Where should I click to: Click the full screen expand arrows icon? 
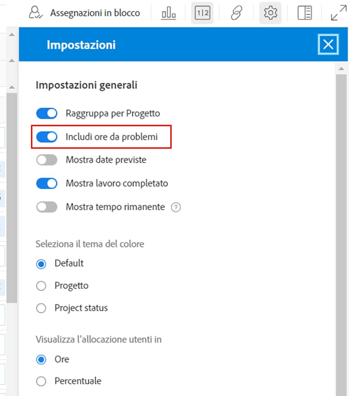(339, 13)
